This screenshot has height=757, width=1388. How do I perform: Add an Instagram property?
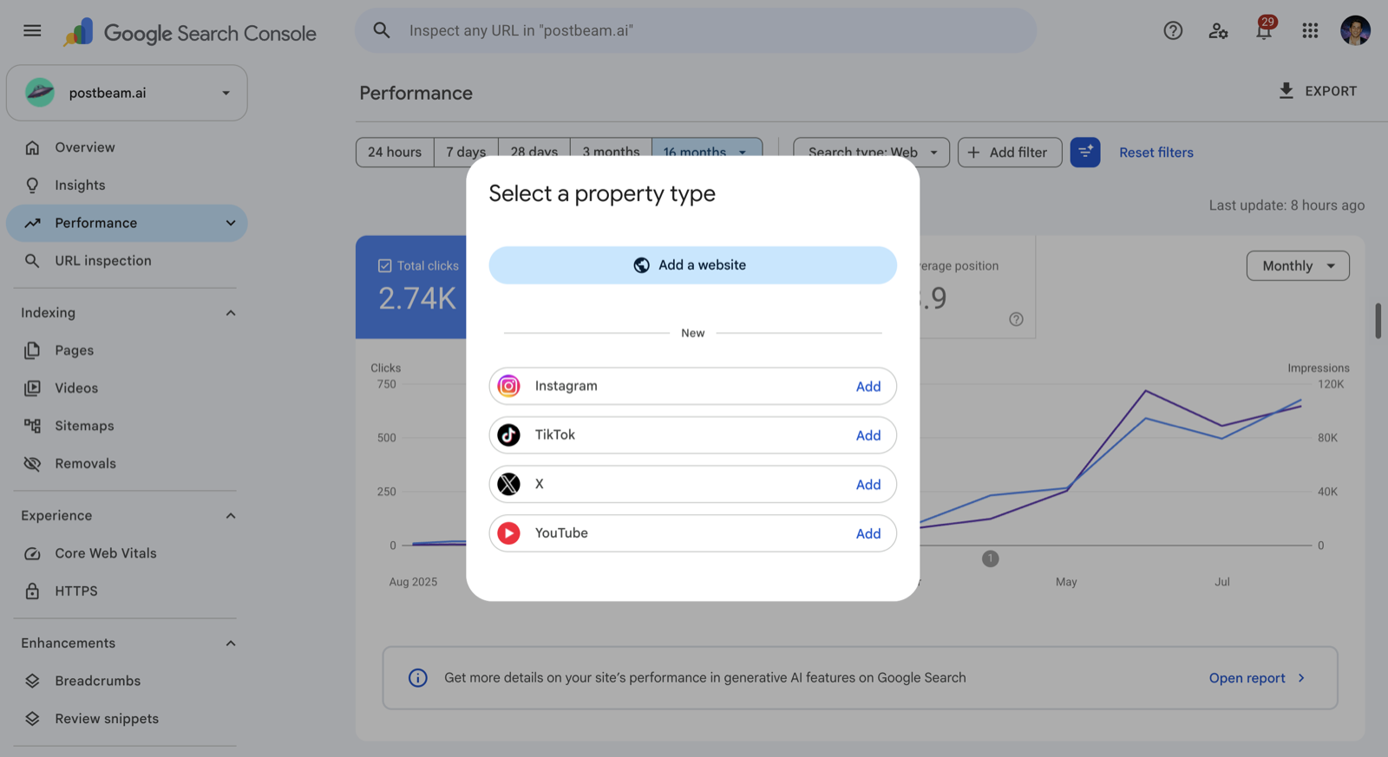[868, 387]
